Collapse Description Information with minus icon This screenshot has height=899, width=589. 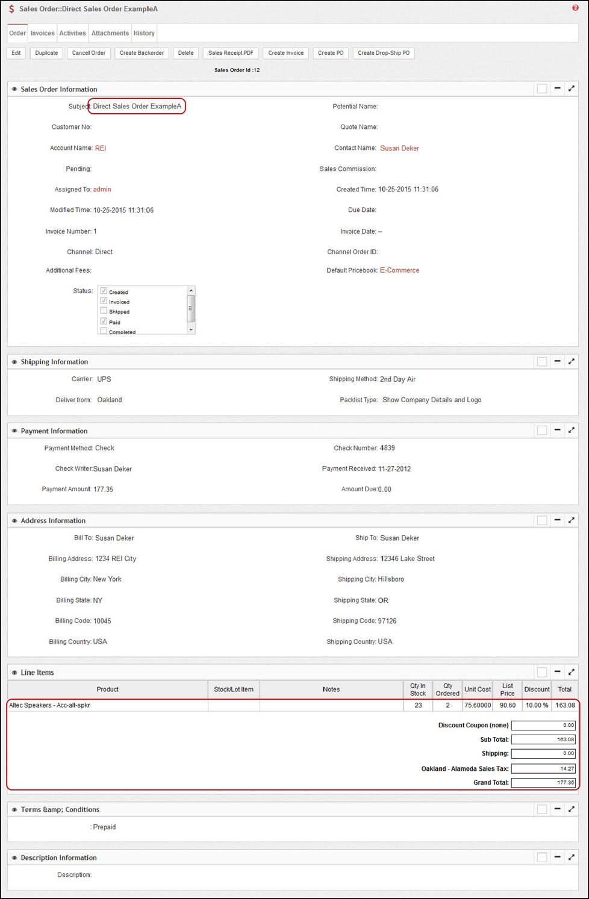coord(557,857)
